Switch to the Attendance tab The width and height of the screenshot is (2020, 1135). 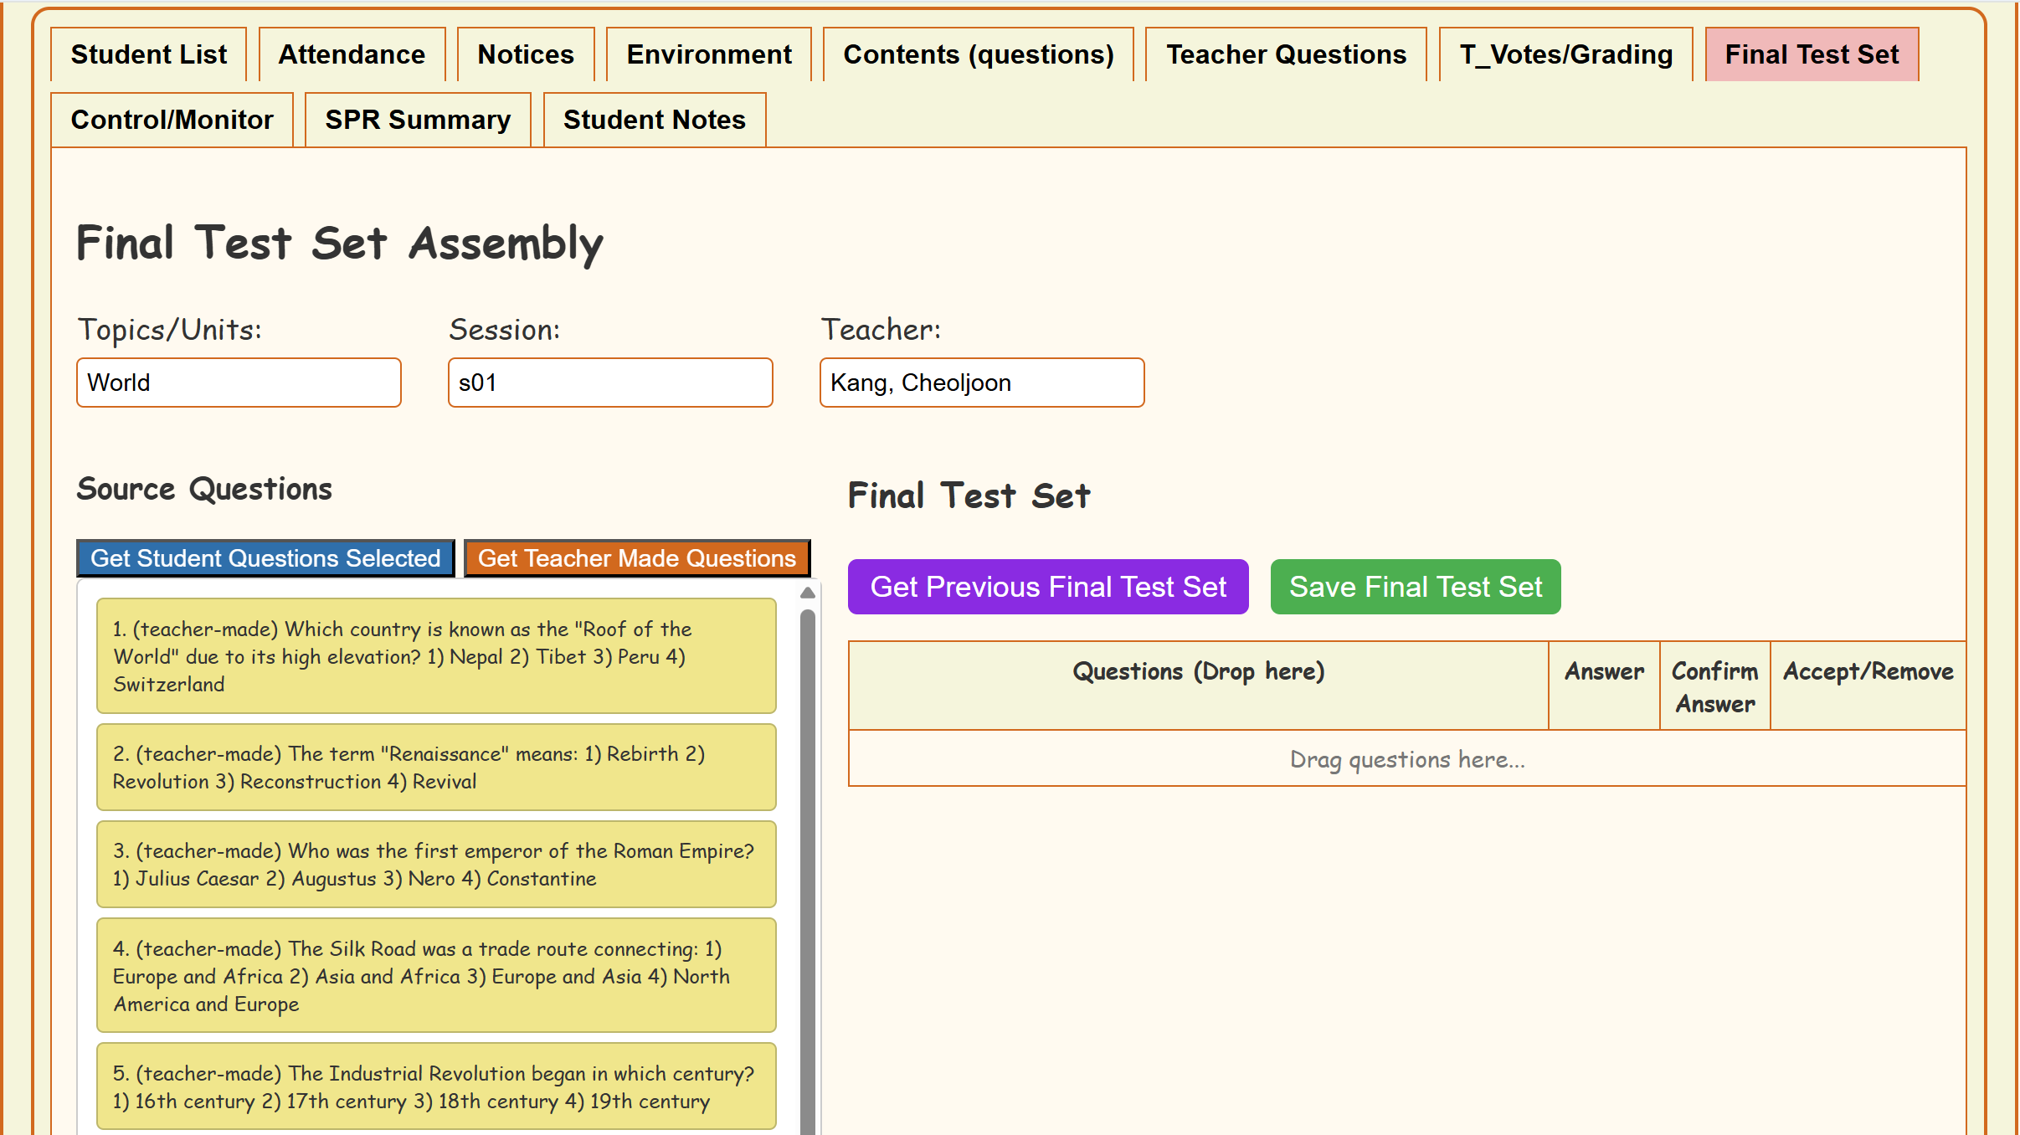[x=352, y=54]
